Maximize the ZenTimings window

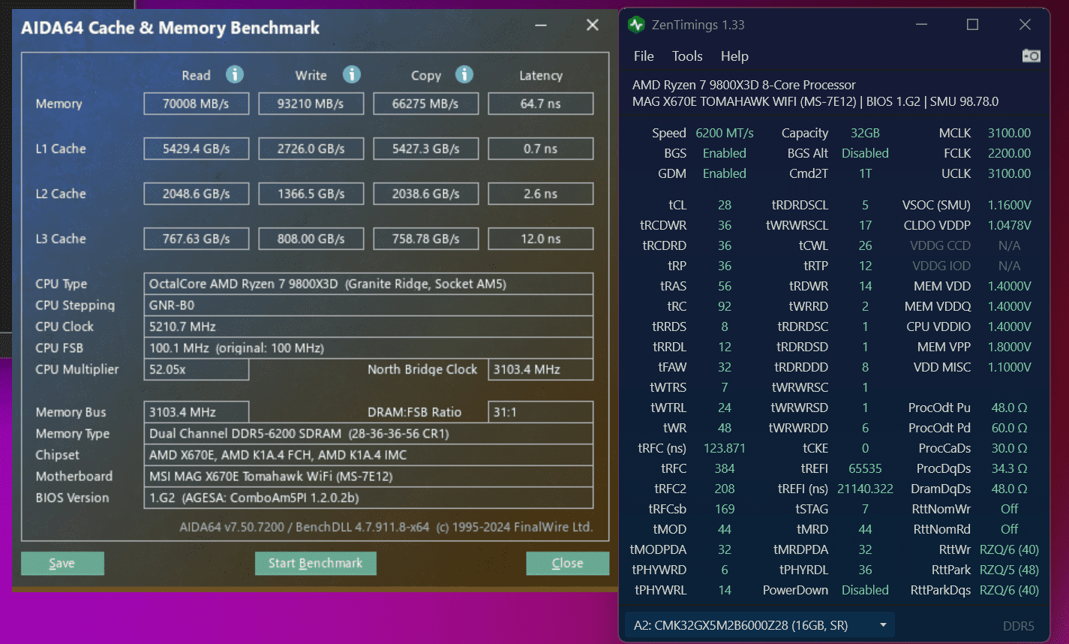click(972, 25)
